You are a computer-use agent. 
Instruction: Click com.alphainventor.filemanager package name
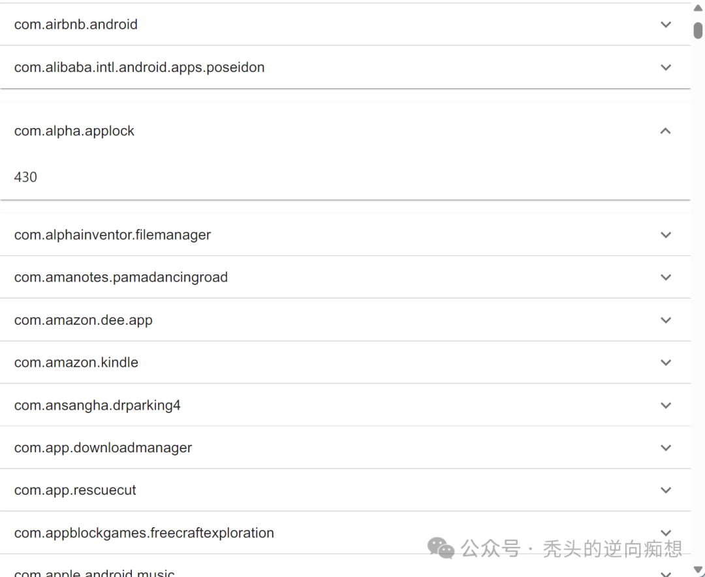point(112,235)
